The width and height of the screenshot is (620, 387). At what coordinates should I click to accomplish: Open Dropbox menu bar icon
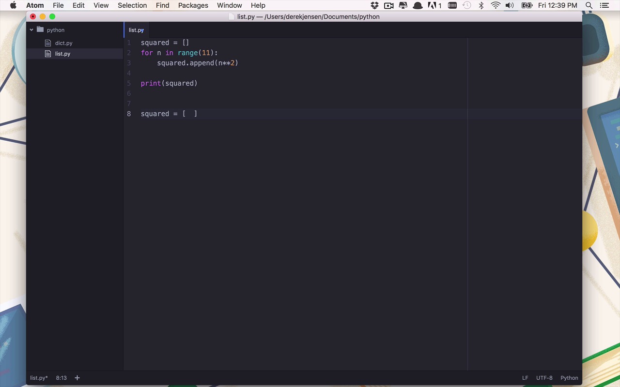pos(374,5)
